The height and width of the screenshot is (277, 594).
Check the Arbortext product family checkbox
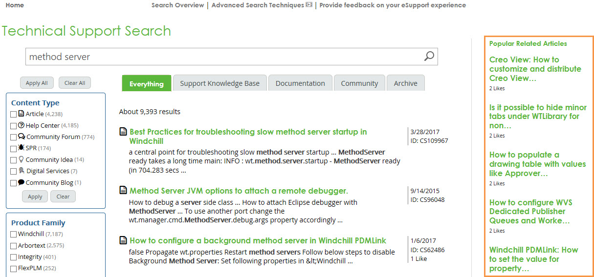pos(14,246)
